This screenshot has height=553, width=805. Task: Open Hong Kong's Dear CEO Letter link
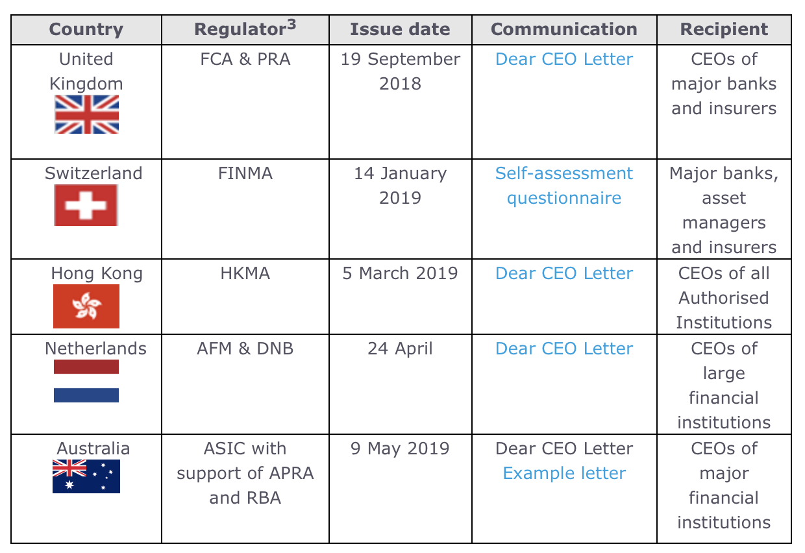(563, 273)
